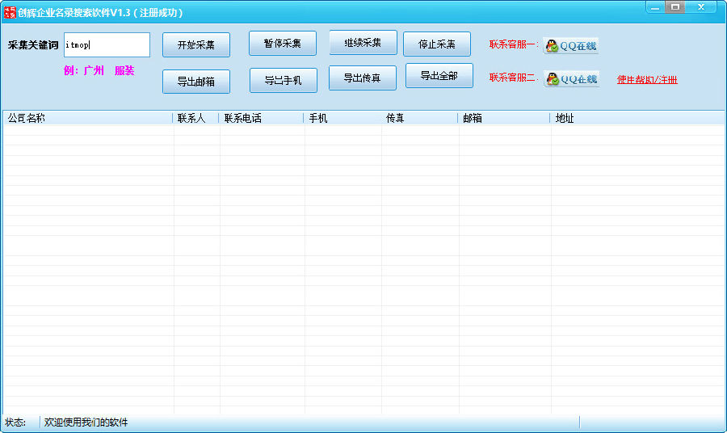Click the red app logo in title bar
Viewport: 727px width, 433px height.
coord(9,12)
